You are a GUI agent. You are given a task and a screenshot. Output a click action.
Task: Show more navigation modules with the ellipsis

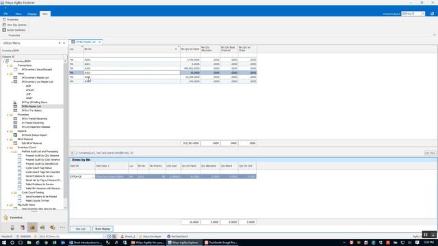click(62, 228)
